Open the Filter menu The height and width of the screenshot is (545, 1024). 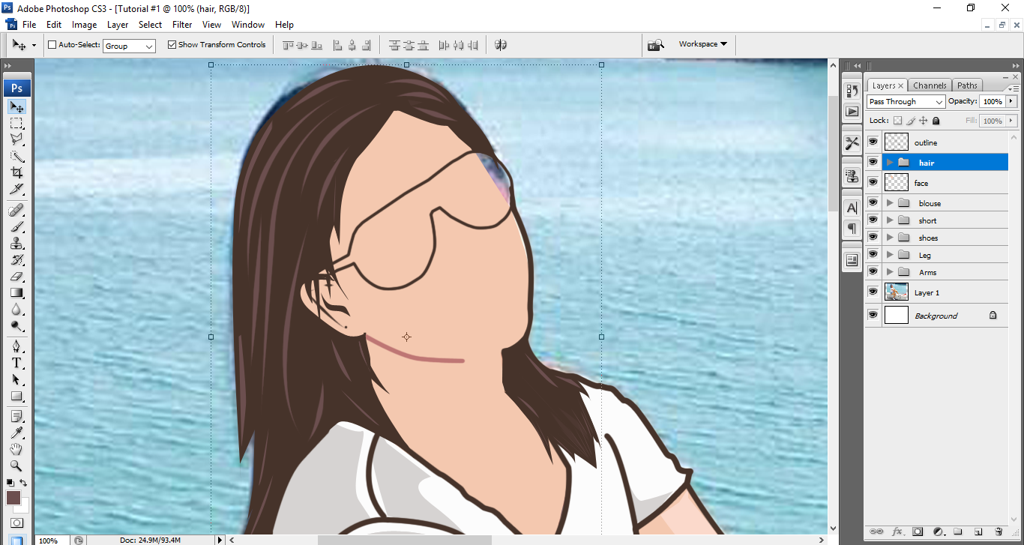point(182,25)
